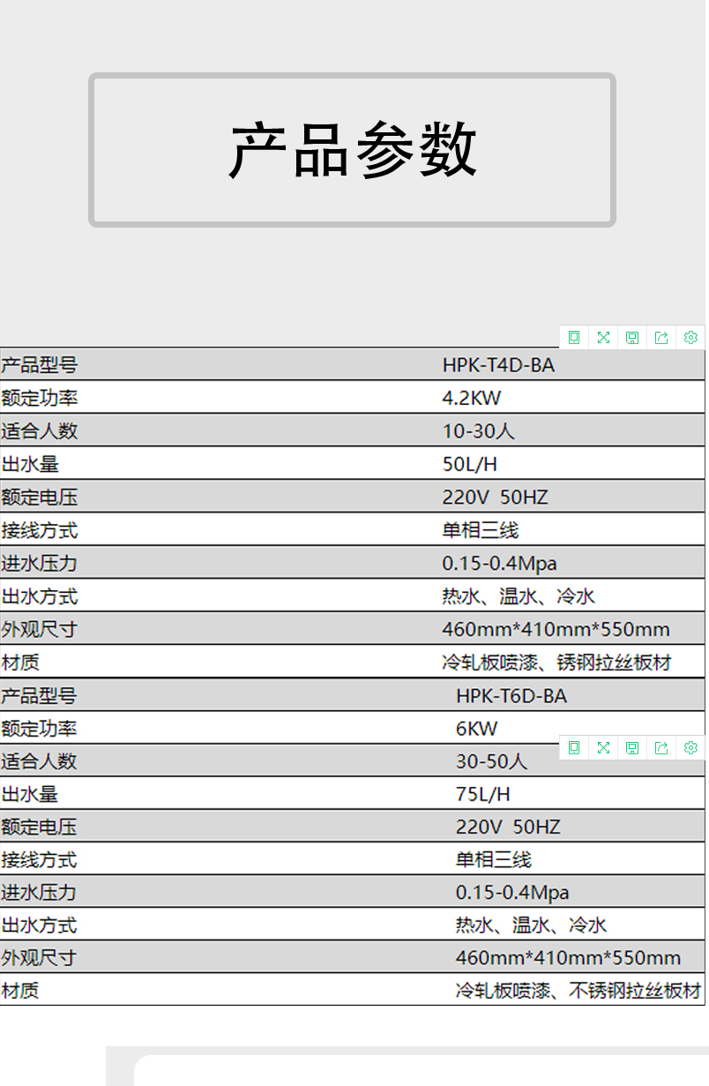
Task: Select the HPK-T4D-BA model cell
Action: [x=498, y=364]
